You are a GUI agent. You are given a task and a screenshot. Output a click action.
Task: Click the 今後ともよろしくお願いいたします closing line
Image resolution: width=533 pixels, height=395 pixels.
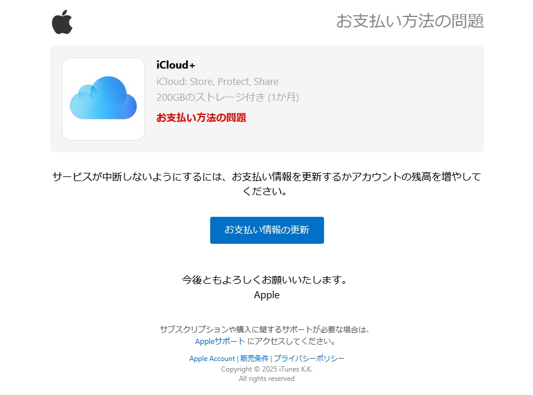265,280
